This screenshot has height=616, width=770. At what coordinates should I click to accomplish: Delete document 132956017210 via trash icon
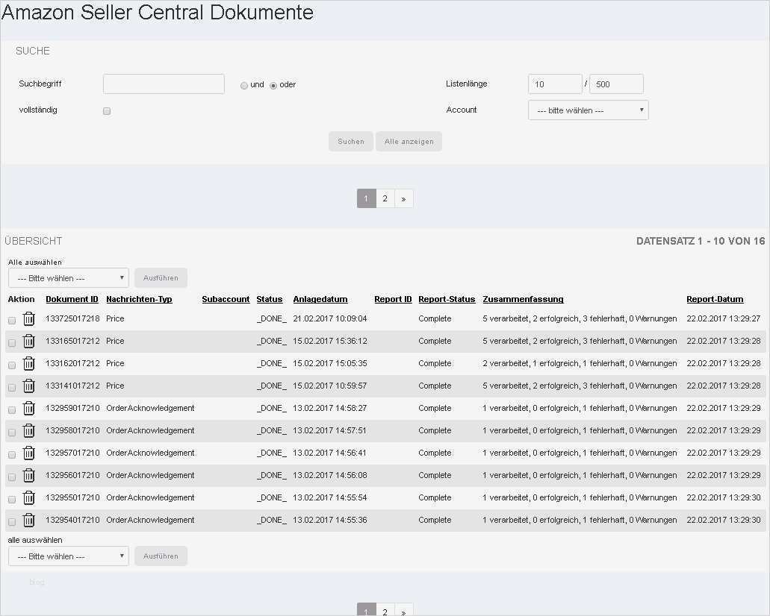click(29, 475)
